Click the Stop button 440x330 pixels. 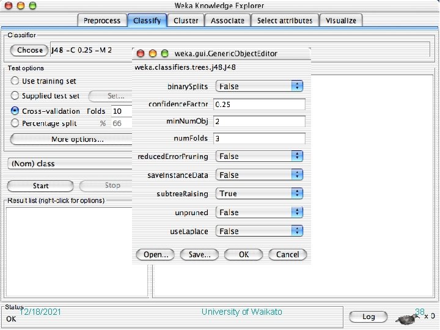coord(106,186)
